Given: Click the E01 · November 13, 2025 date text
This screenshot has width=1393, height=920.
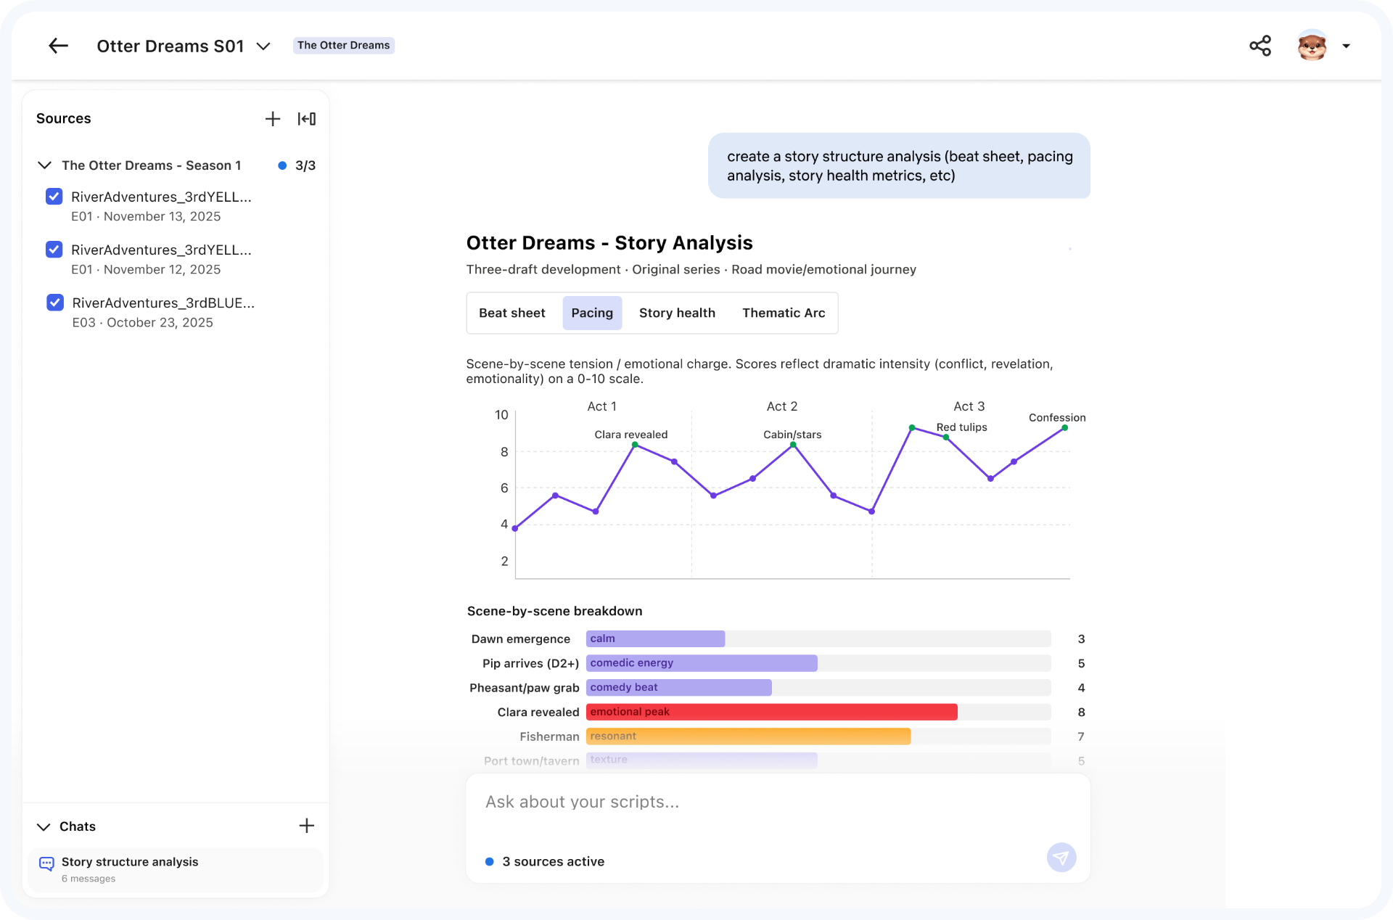Looking at the screenshot, I should pos(146,216).
